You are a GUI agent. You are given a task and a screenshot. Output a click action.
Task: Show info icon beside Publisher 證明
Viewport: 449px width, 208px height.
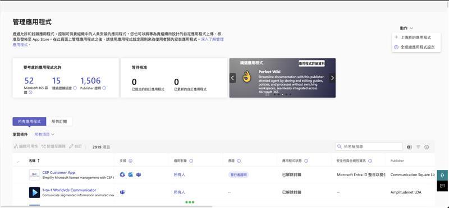pos(104,88)
